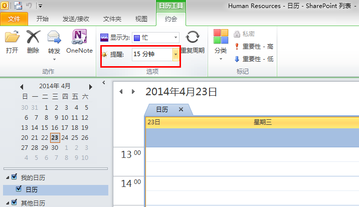
Task: Click the all-day event area for the 23rd
Action: 252,137
